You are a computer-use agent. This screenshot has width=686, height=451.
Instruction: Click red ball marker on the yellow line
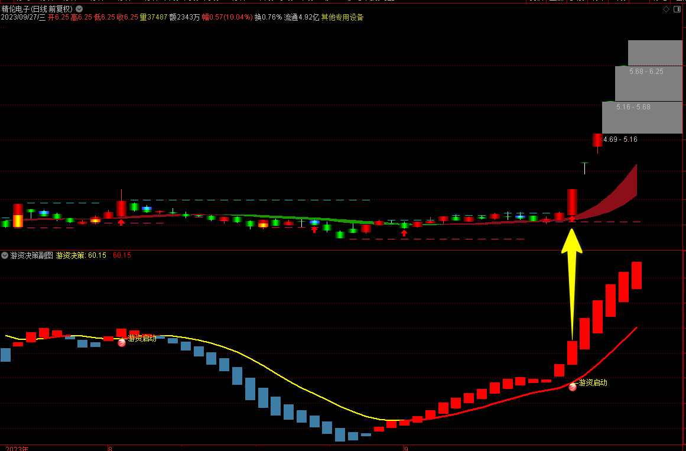coord(122,343)
